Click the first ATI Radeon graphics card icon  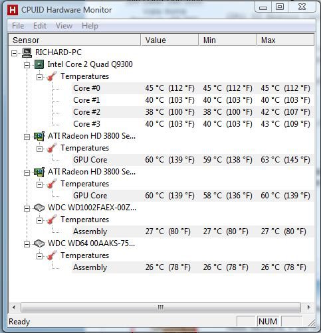tap(39, 136)
